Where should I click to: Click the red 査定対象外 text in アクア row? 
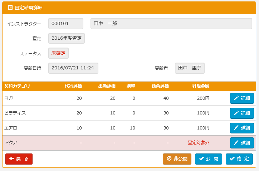click(x=198, y=143)
